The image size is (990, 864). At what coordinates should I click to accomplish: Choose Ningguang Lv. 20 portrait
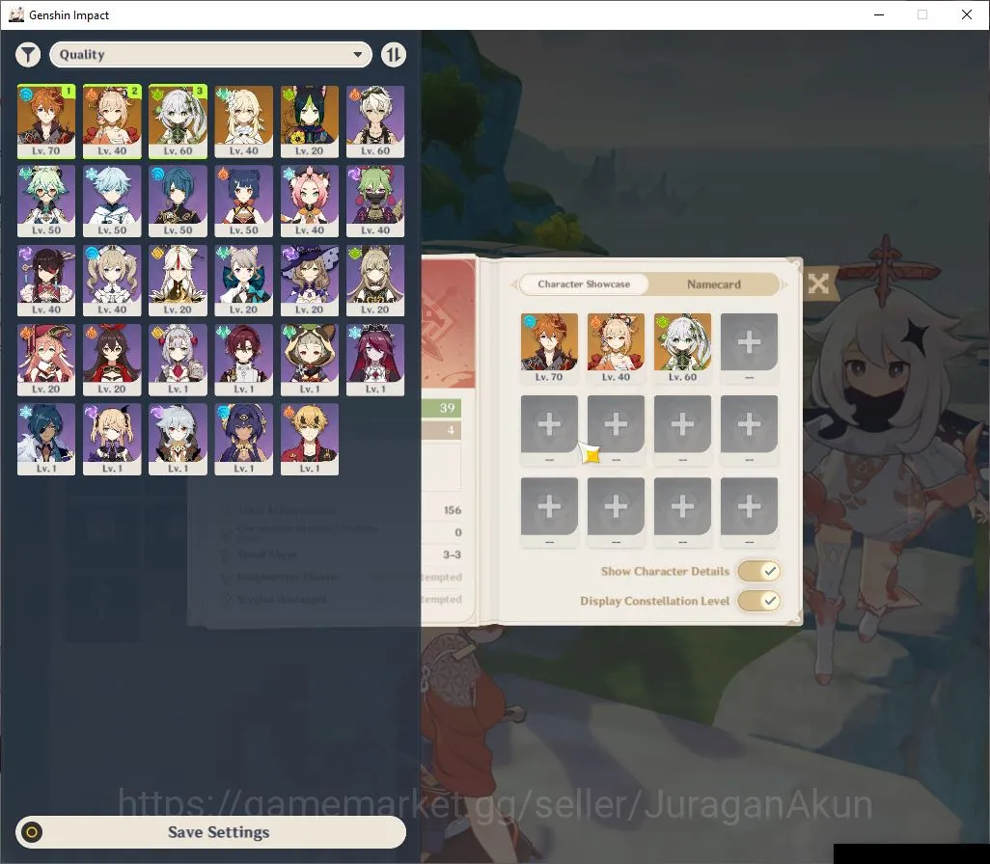179,281
